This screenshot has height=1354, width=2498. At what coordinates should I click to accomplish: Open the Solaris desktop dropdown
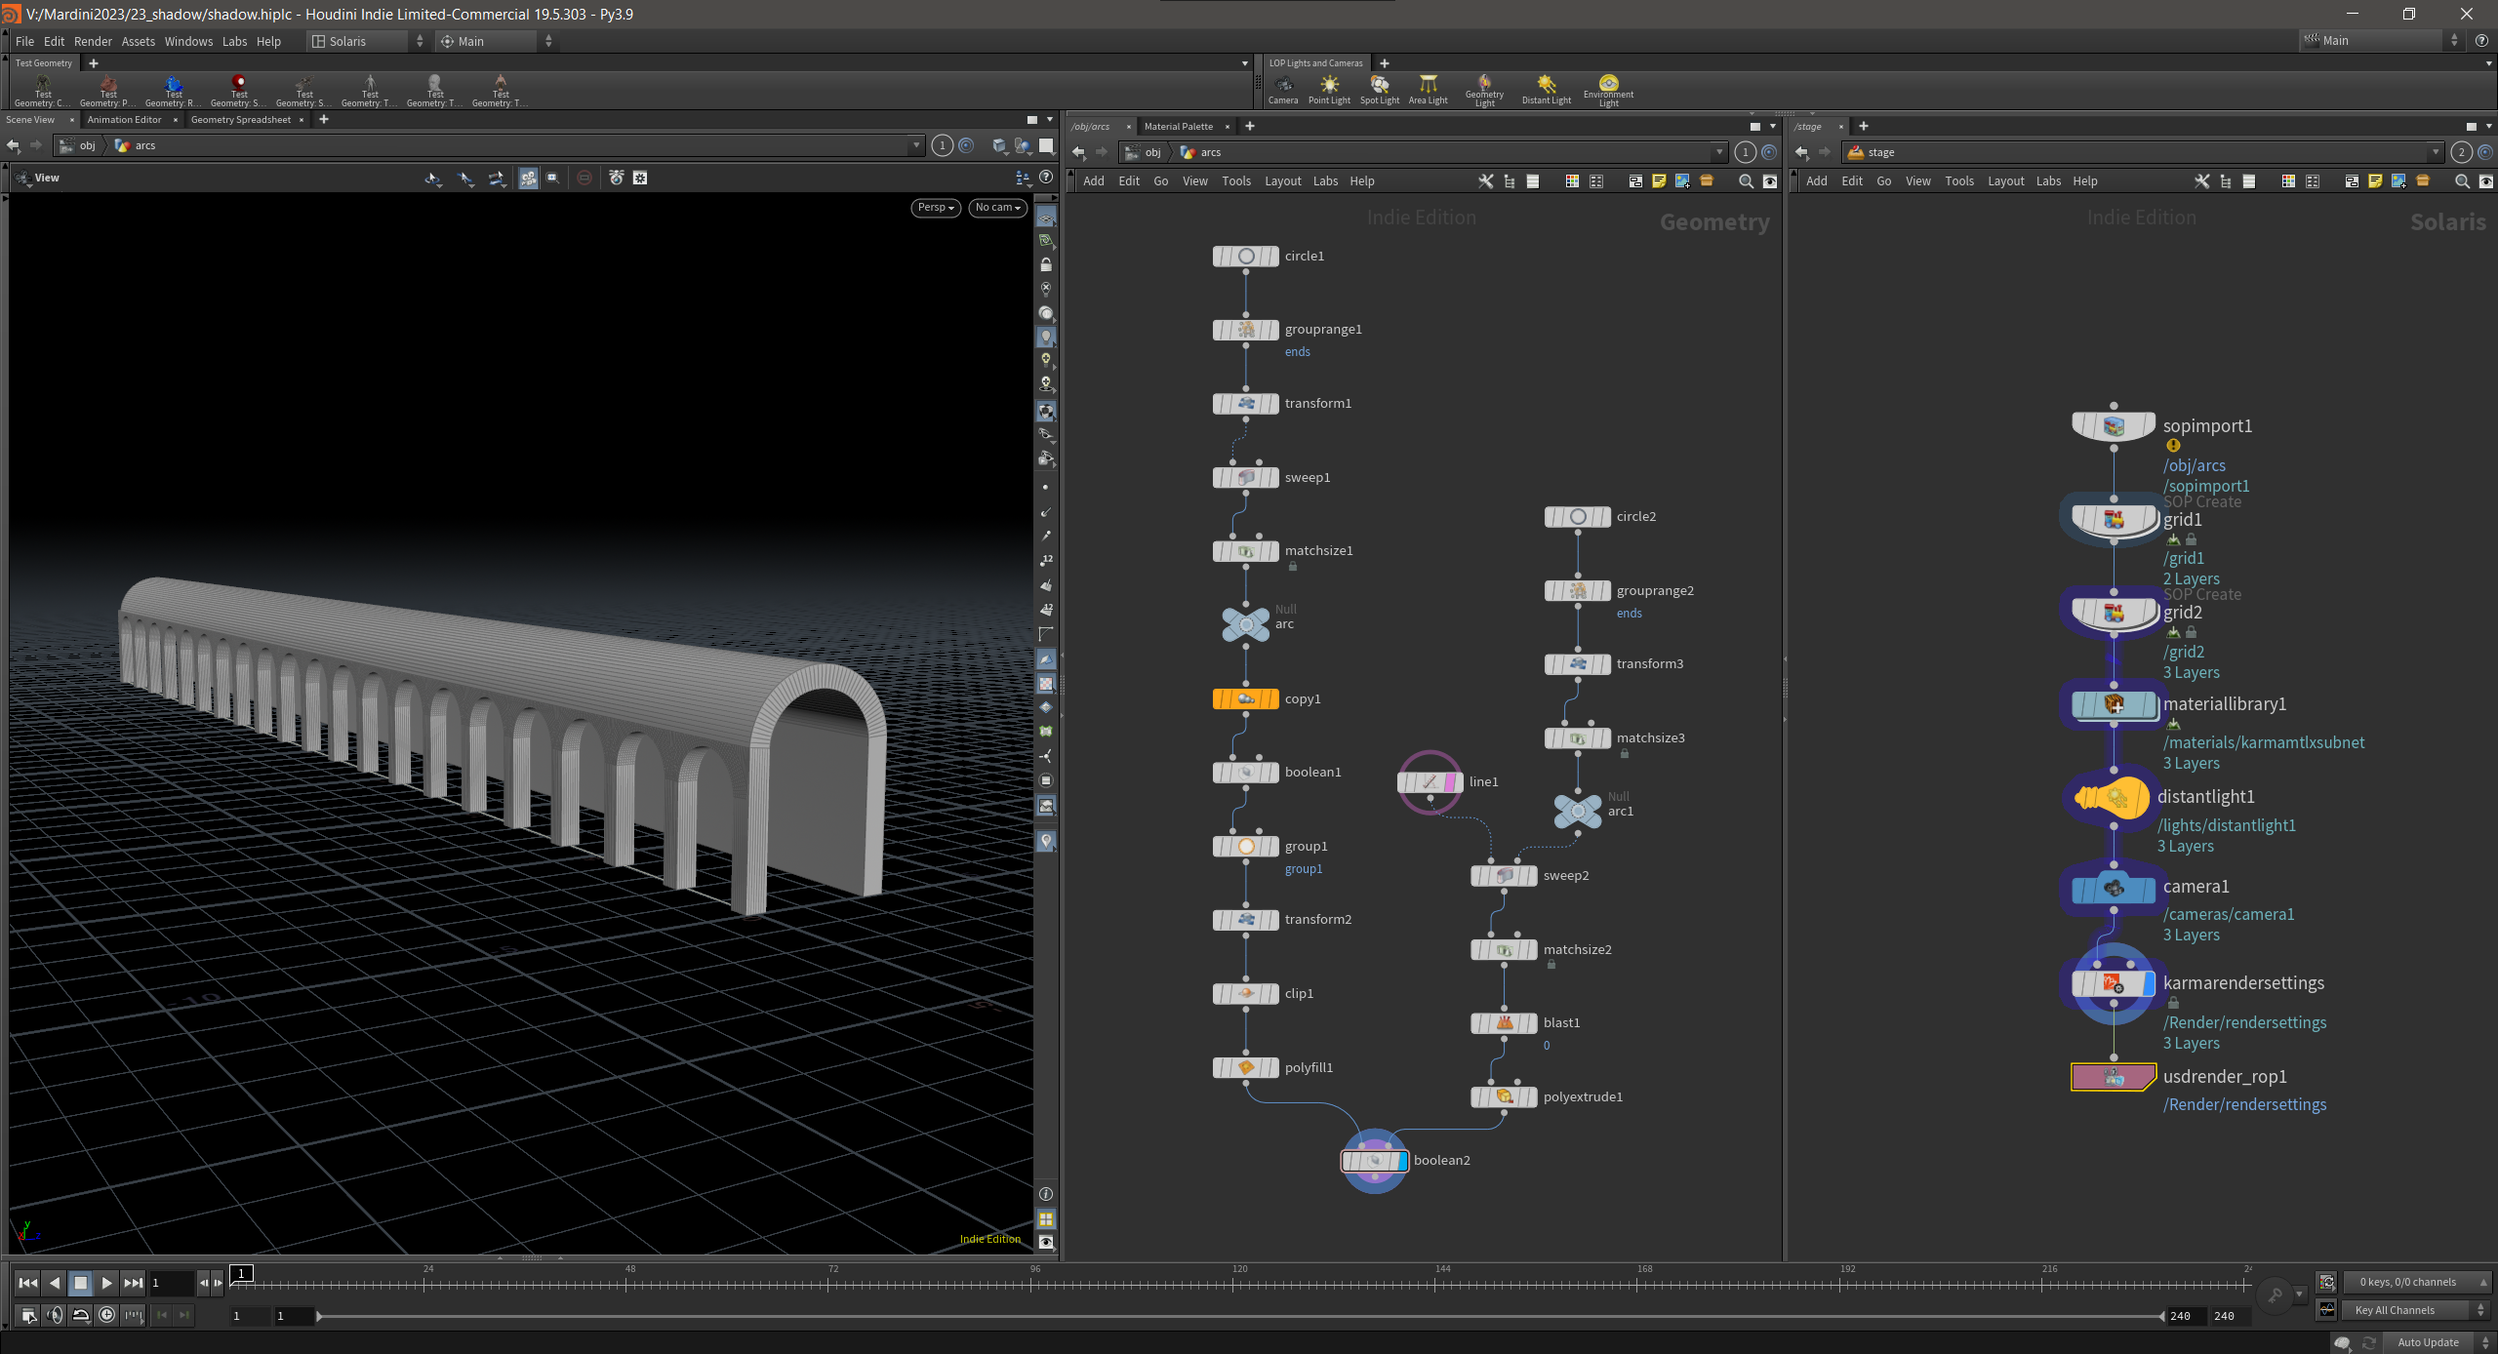click(368, 41)
